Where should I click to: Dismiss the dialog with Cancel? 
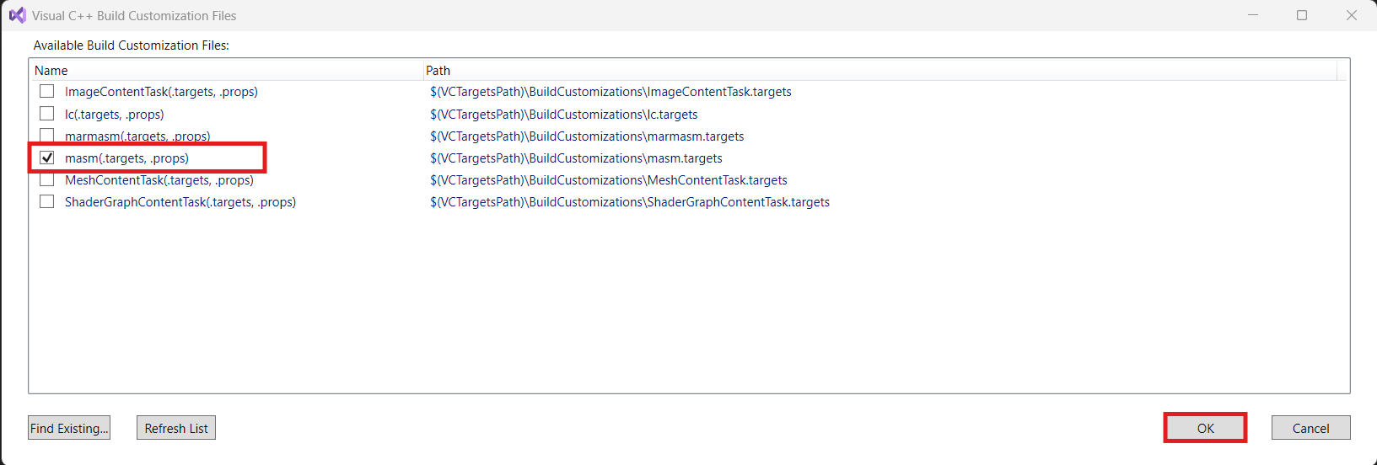(x=1311, y=428)
